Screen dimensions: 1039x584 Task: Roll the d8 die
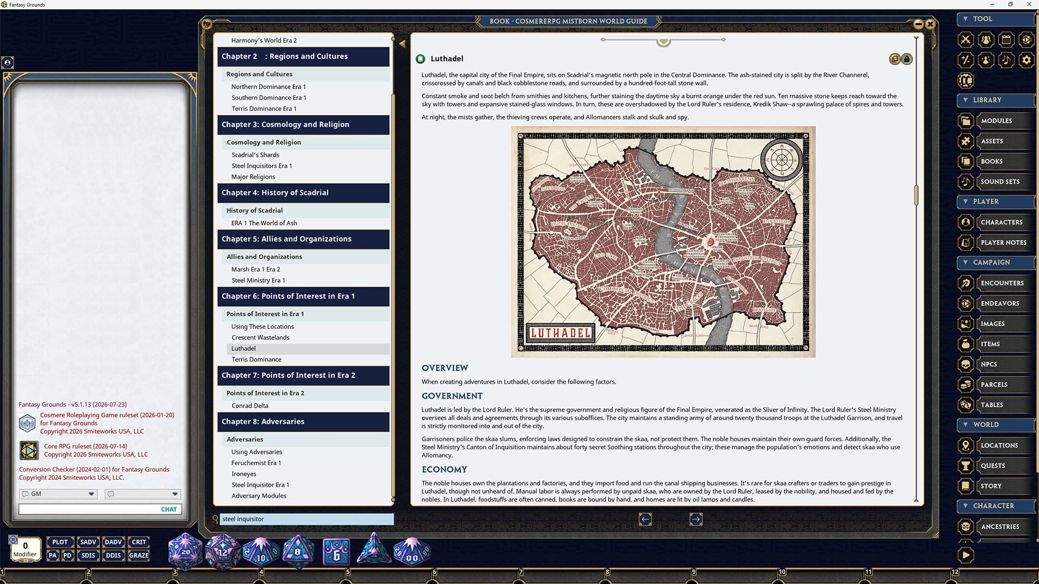coord(298,552)
